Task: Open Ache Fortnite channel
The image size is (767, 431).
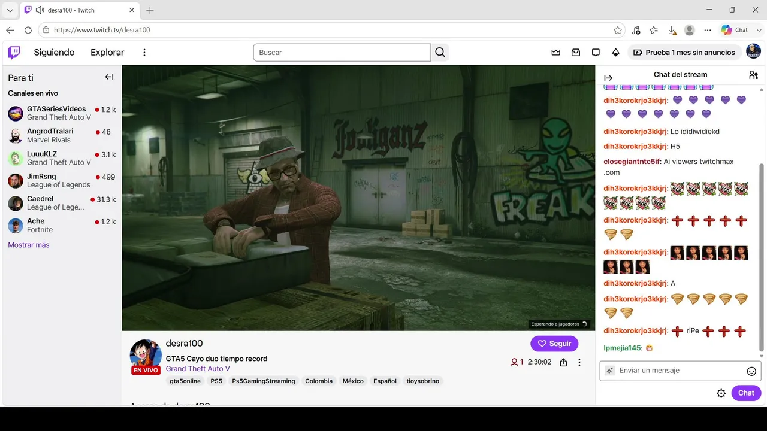Action: coord(62,226)
